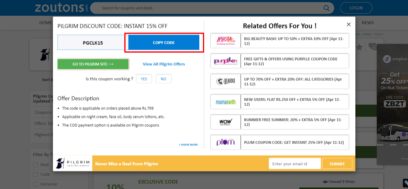Viewport: 408px width, 189px height.
Task: Select the Purplle brand logo
Action: (225, 61)
